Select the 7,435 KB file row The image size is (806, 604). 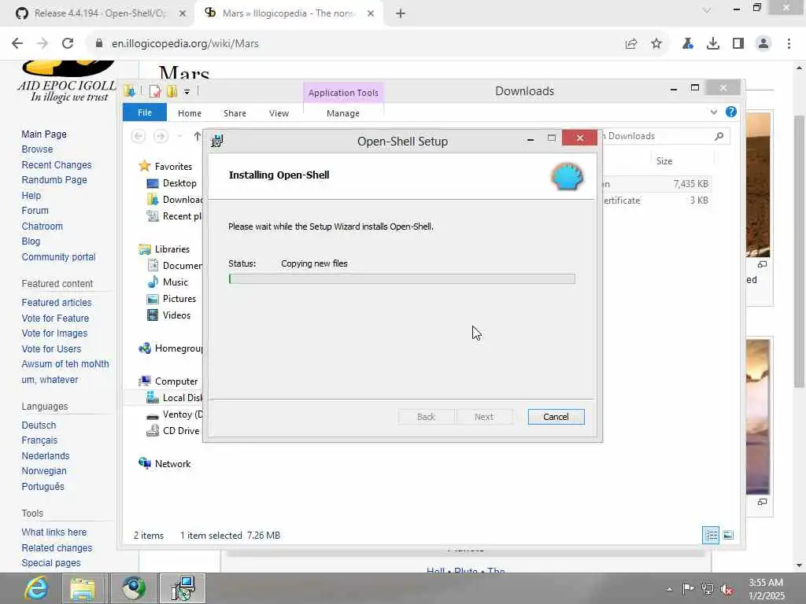click(656, 184)
